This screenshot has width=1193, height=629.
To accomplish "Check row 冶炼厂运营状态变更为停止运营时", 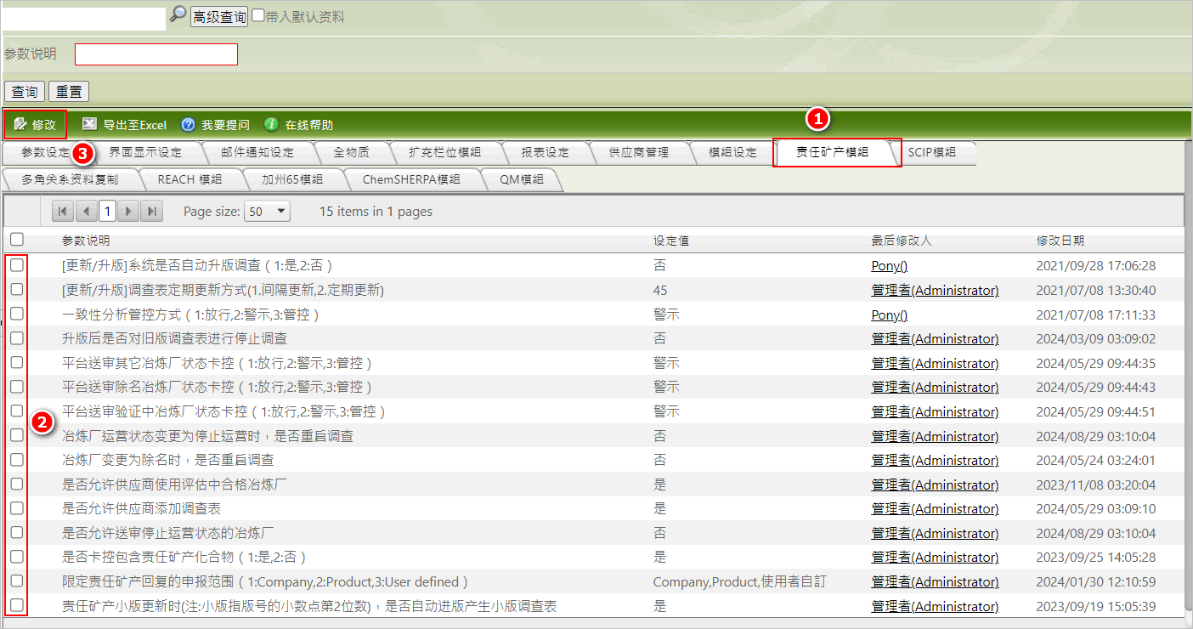I will click(x=16, y=436).
